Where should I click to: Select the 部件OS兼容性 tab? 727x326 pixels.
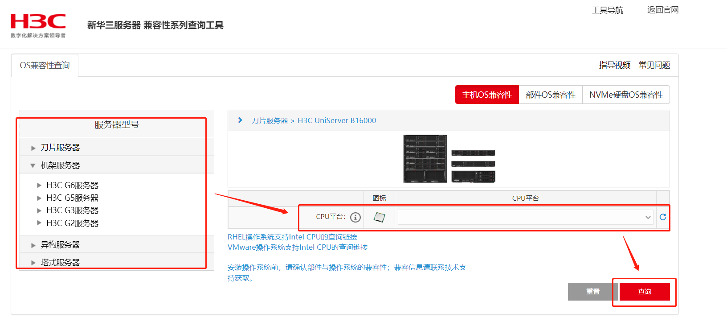(x=551, y=95)
